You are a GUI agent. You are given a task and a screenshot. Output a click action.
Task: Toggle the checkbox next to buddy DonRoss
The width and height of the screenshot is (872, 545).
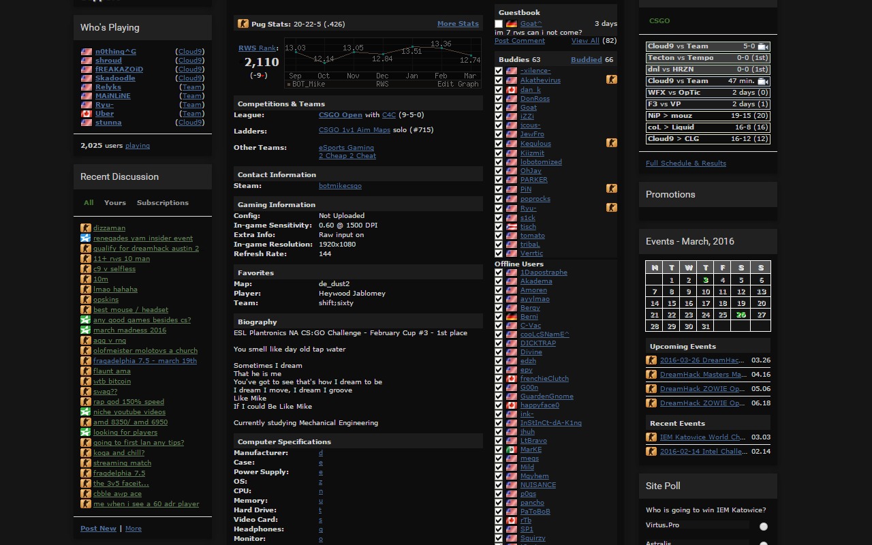tap(499, 99)
